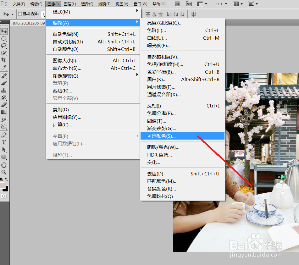Expand the 图像旋转(G) submenu

93,76
